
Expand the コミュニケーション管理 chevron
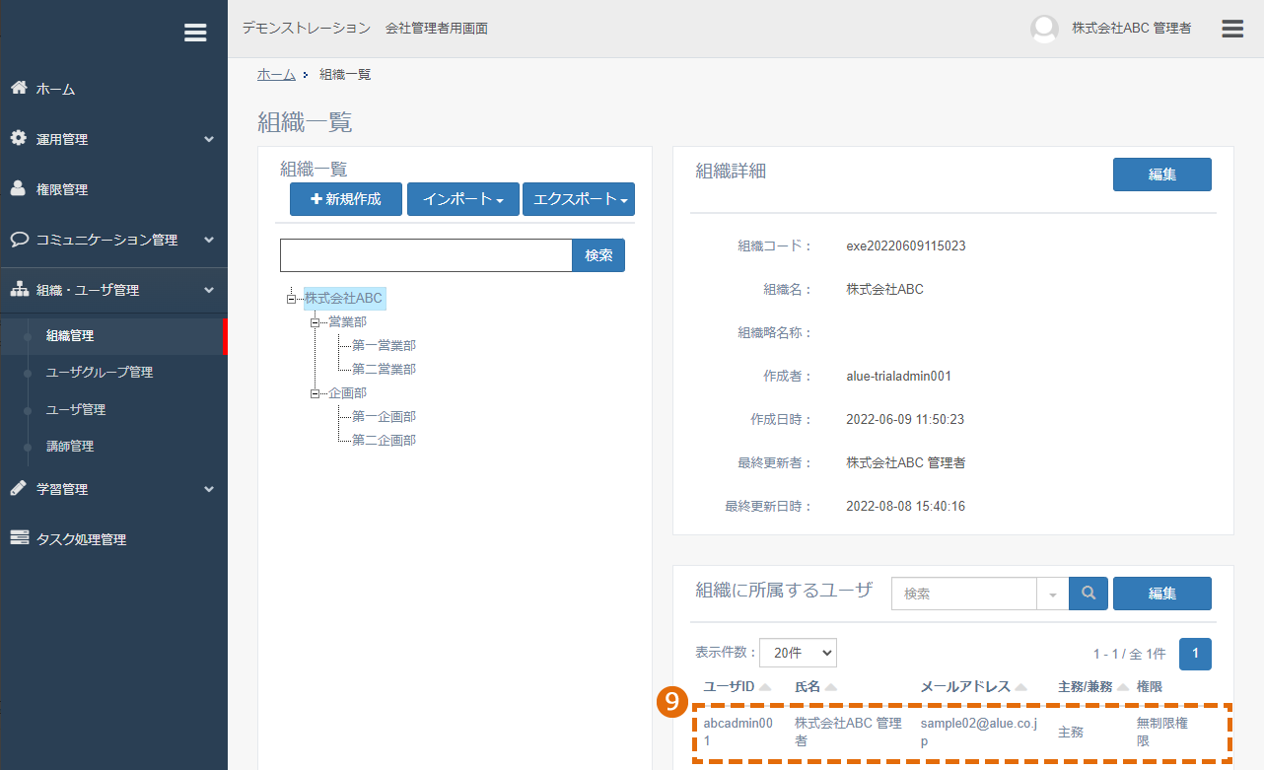click(209, 240)
